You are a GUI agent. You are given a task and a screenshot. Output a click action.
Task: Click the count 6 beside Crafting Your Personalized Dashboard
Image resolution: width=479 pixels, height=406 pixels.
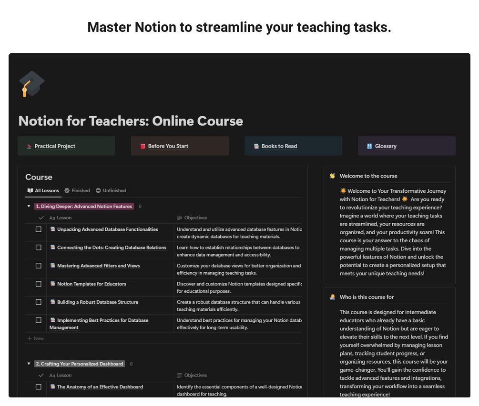[131, 364]
